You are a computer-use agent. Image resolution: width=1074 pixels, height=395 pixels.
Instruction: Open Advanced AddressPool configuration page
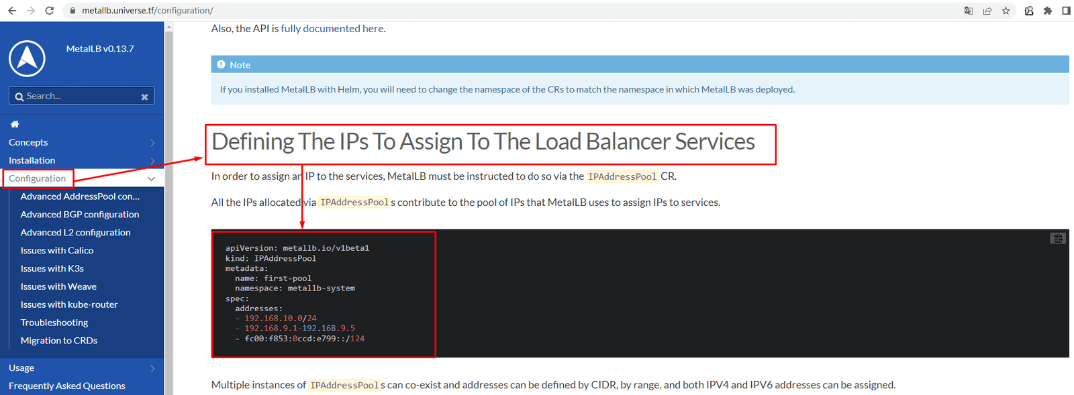tap(80, 196)
